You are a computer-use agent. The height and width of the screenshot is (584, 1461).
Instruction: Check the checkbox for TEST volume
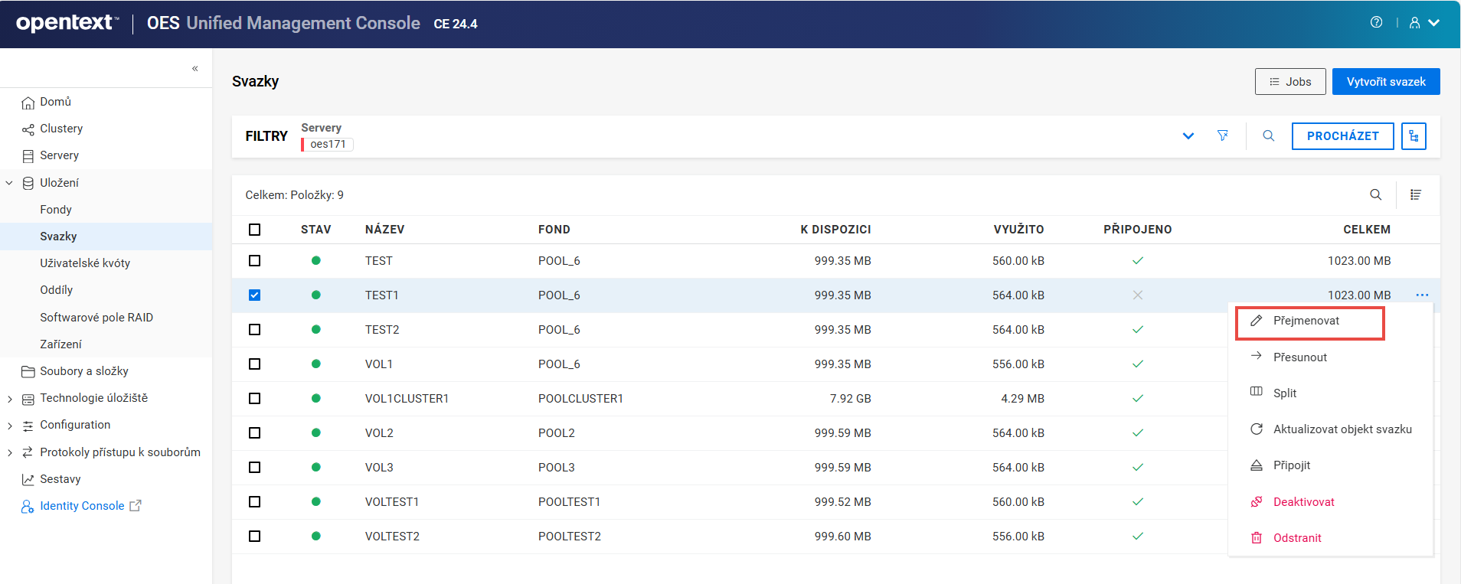(x=255, y=261)
